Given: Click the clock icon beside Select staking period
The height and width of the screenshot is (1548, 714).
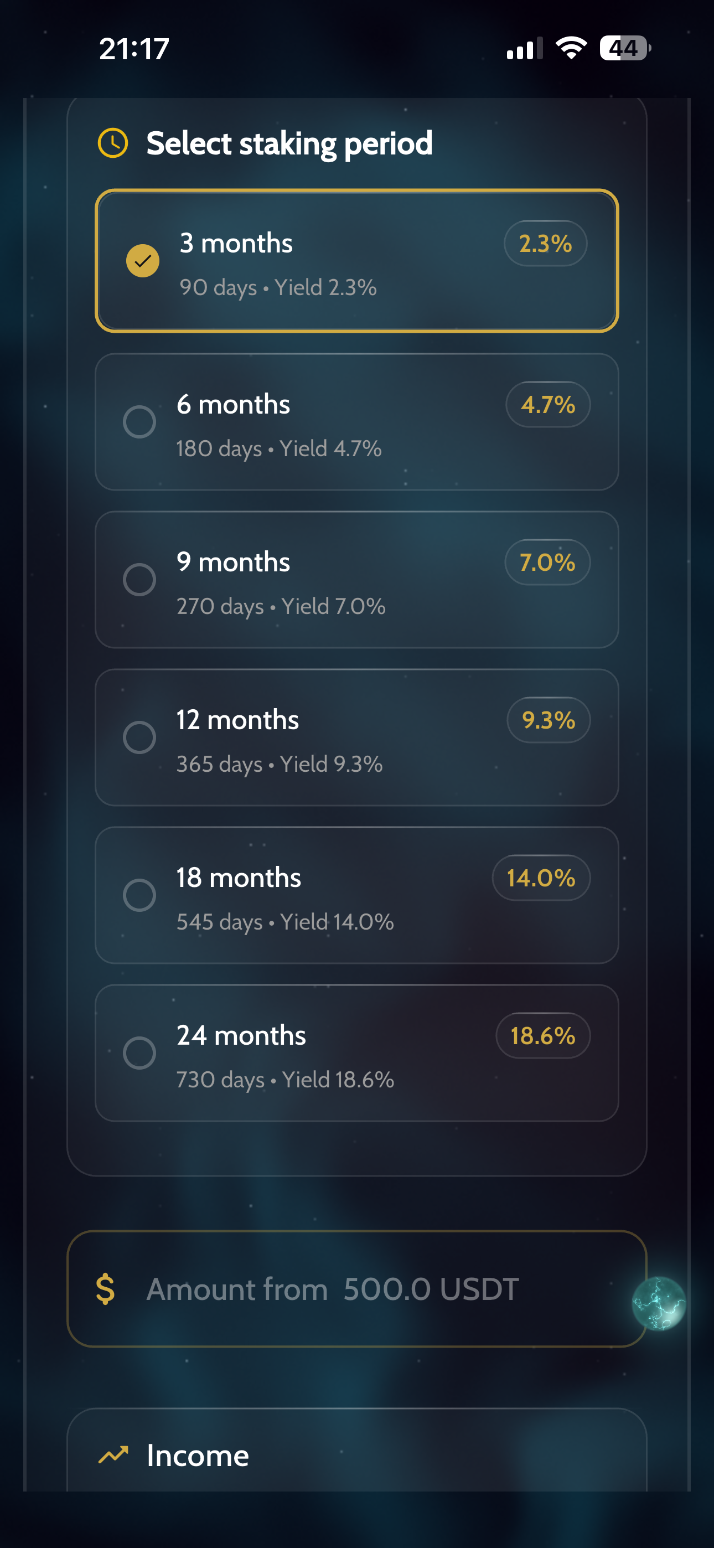Looking at the screenshot, I should pyautogui.click(x=113, y=143).
